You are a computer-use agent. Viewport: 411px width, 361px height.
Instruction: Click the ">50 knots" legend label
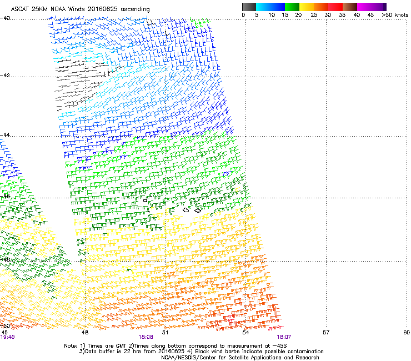coord(395,15)
